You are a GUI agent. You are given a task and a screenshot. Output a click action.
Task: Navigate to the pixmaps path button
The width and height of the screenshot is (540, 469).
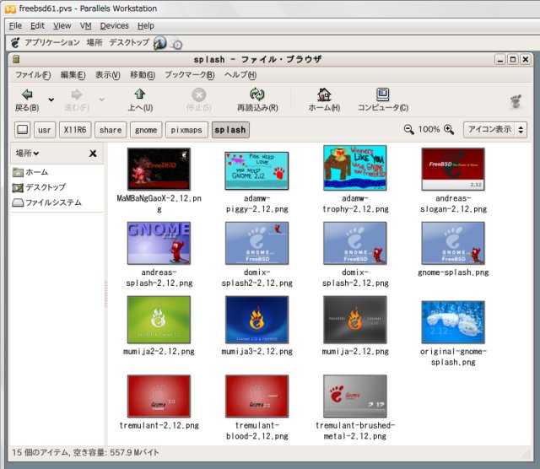point(186,130)
